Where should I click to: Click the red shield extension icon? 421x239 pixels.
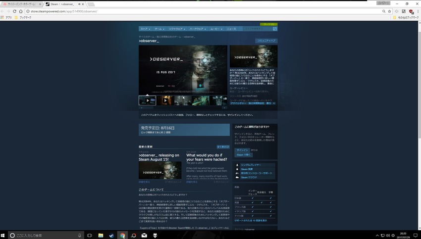coord(411,11)
